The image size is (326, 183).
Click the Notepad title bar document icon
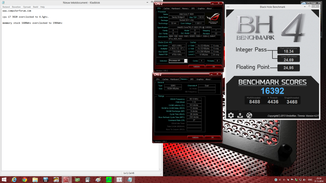pyautogui.click(x=3, y=3)
